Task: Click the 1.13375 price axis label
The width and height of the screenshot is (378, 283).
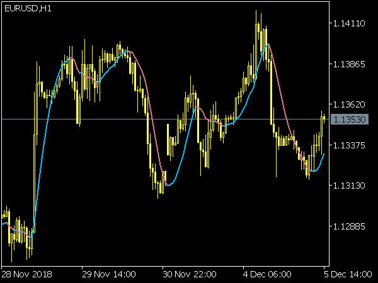Action: (349, 145)
